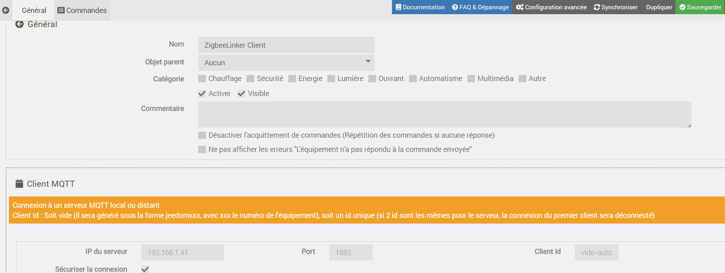The height and width of the screenshot is (273, 725).
Task: Click the Sauvegarder check circle icon
Action: coord(682,7)
